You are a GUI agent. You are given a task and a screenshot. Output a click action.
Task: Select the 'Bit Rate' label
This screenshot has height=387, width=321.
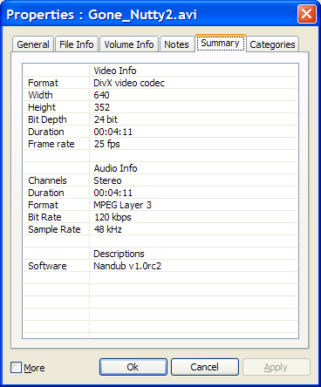(44, 217)
